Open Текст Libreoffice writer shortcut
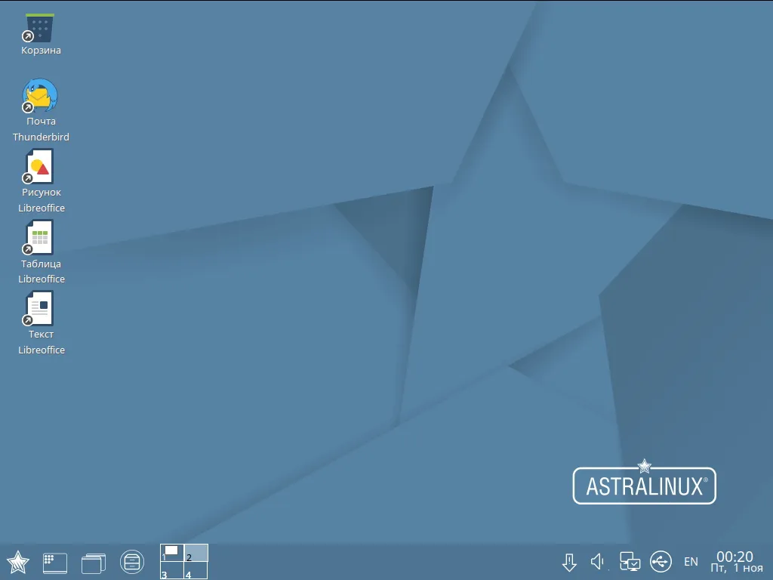773x580 pixels. click(x=39, y=308)
